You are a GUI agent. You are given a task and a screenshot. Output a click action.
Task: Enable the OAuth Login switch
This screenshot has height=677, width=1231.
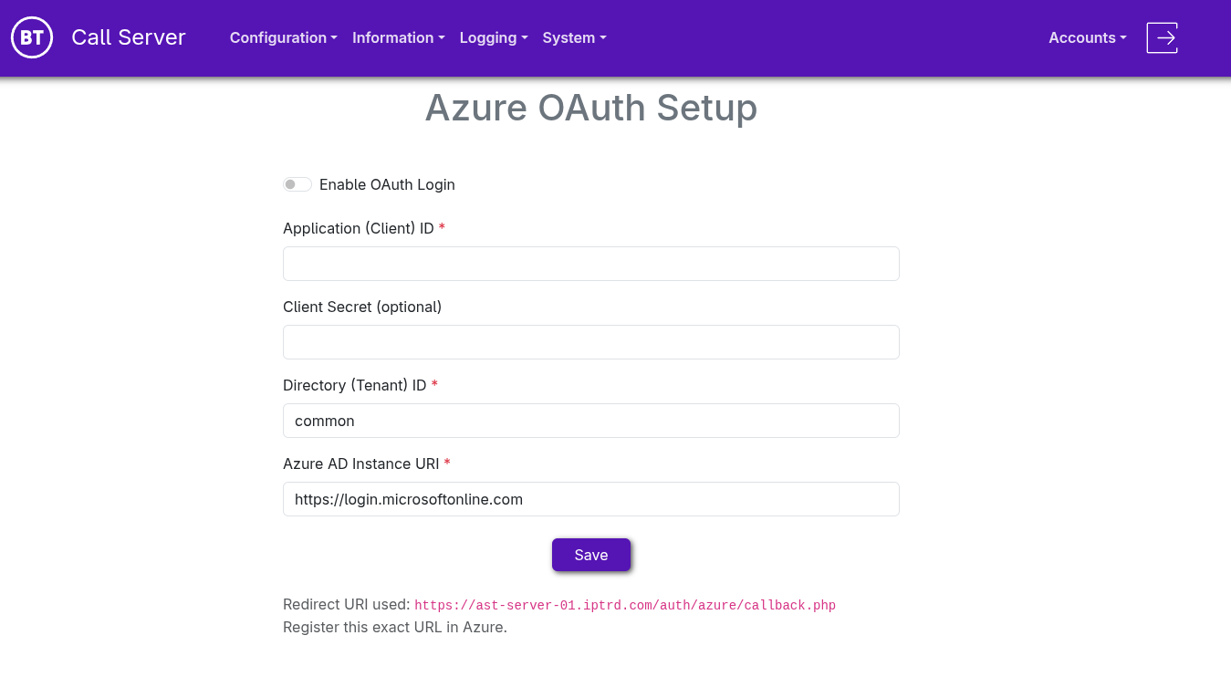[x=297, y=184]
